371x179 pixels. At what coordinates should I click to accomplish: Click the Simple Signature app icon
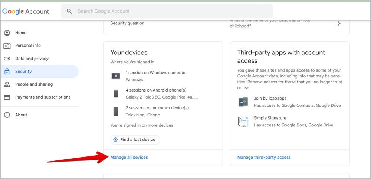click(x=243, y=122)
